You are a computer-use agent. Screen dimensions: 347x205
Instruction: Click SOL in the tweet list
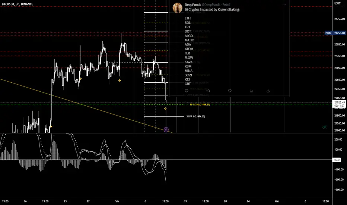tap(188, 23)
